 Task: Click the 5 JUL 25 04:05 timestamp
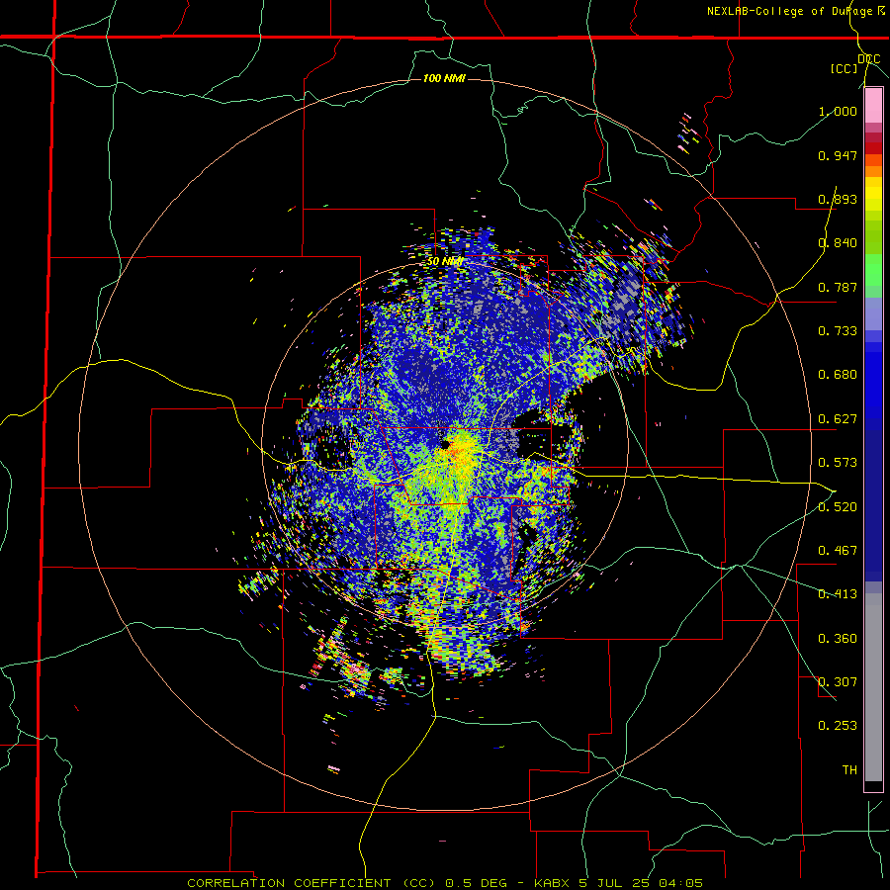click(642, 883)
